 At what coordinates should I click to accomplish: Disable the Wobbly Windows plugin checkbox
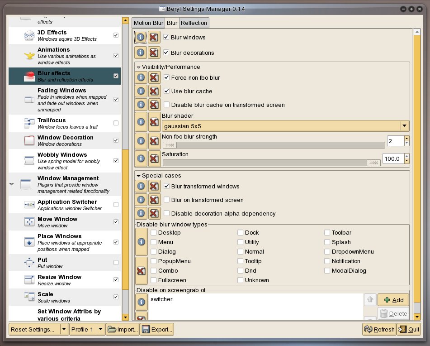tap(116, 161)
